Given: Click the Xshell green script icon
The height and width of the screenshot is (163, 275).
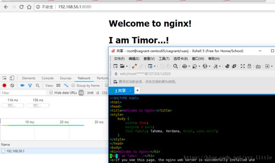Looking at the screenshot, I should point(234,66).
